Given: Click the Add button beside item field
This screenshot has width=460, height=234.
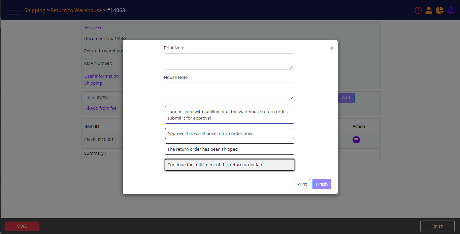Looking at the screenshot, I should click(x=346, y=98).
